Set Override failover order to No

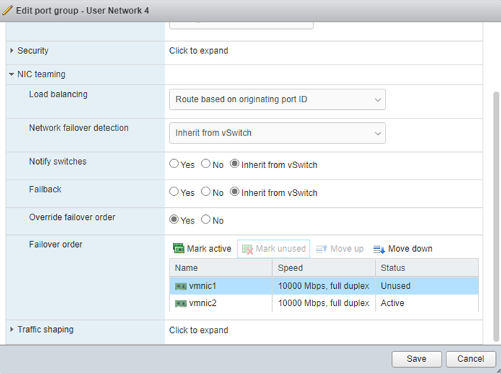[x=206, y=220]
